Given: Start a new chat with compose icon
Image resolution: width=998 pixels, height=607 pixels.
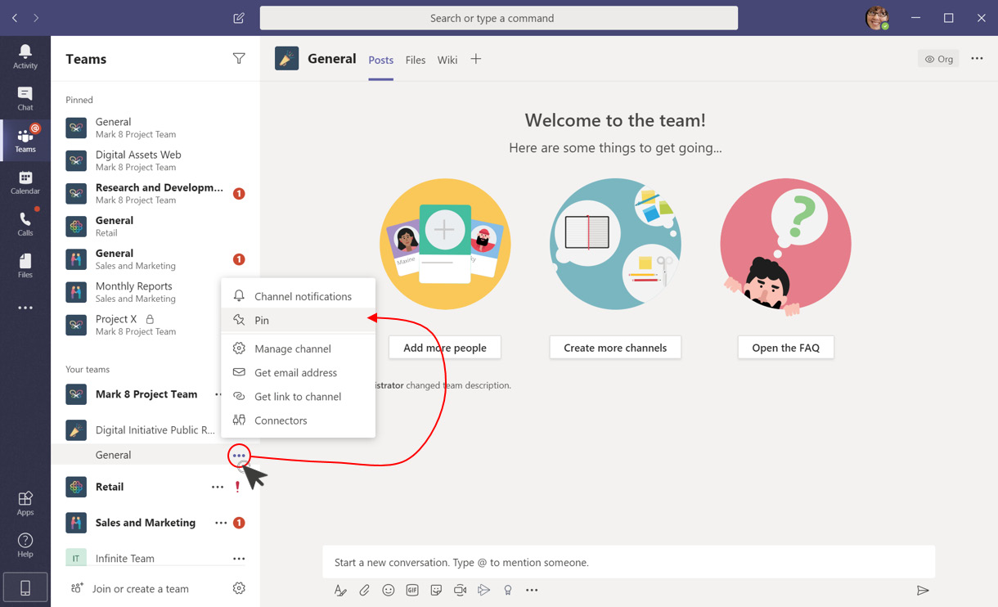Looking at the screenshot, I should tap(239, 18).
